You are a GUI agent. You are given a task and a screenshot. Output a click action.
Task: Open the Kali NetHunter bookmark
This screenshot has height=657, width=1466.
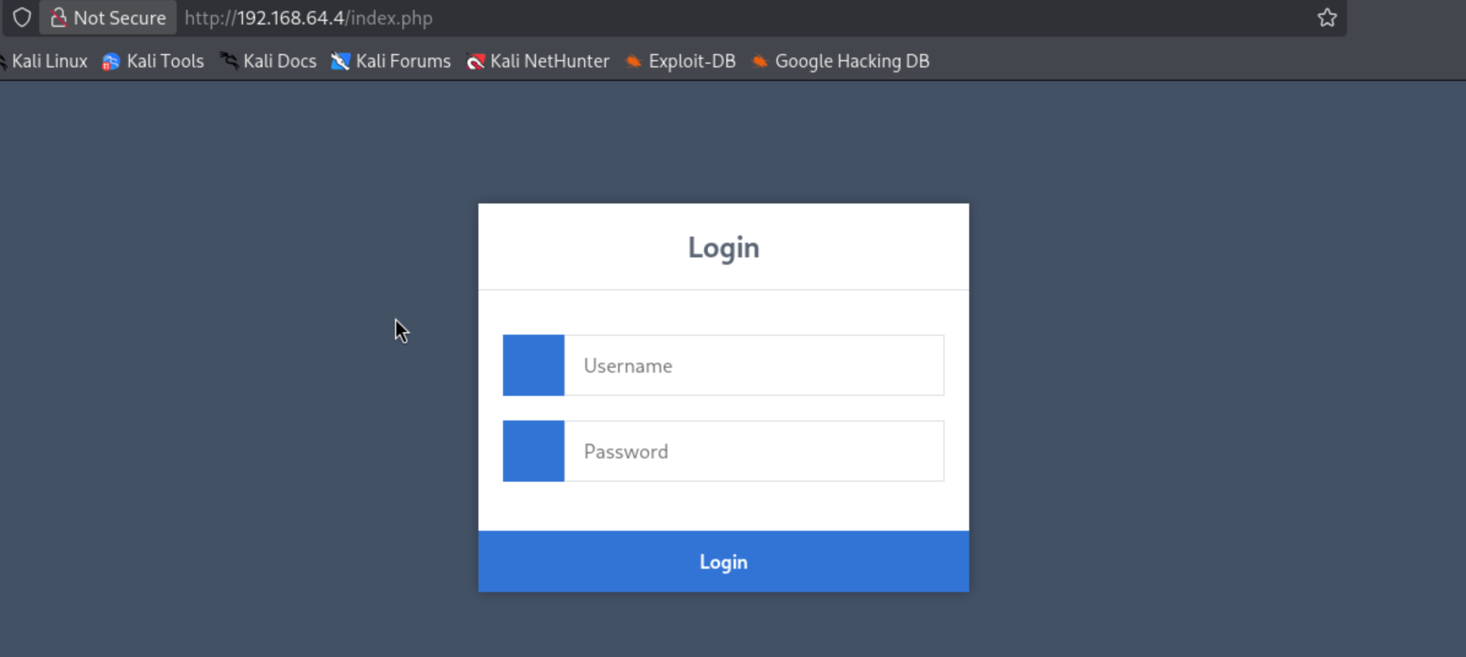(538, 61)
